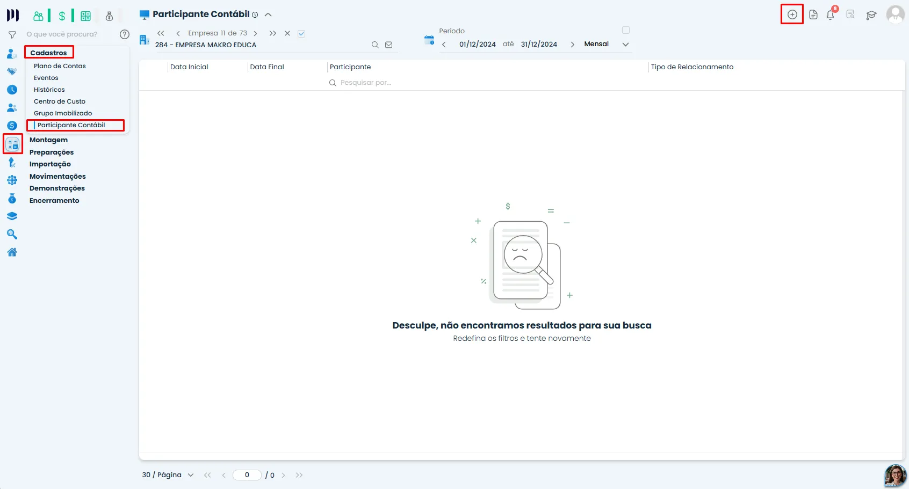Select the calculator accounting sidebar icon
The height and width of the screenshot is (489, 909).
[12, 144]
